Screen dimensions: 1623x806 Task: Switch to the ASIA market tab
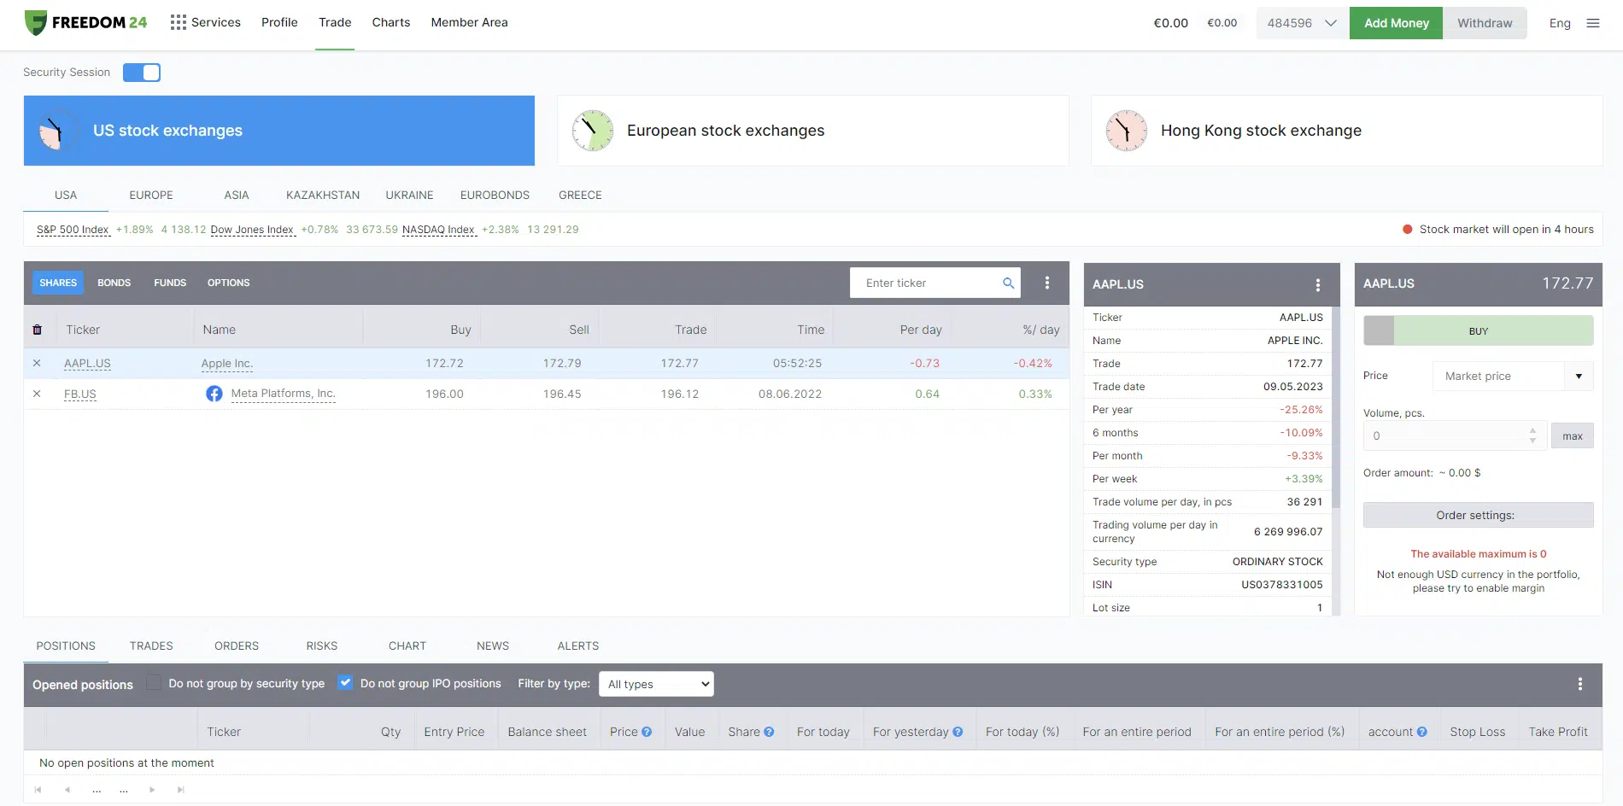[237, 195]
